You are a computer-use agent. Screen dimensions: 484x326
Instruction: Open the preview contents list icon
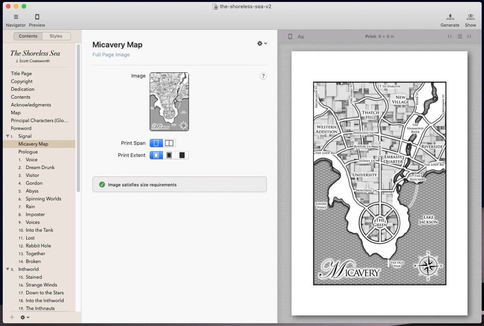pyautogui.click(x=459, y=36)
